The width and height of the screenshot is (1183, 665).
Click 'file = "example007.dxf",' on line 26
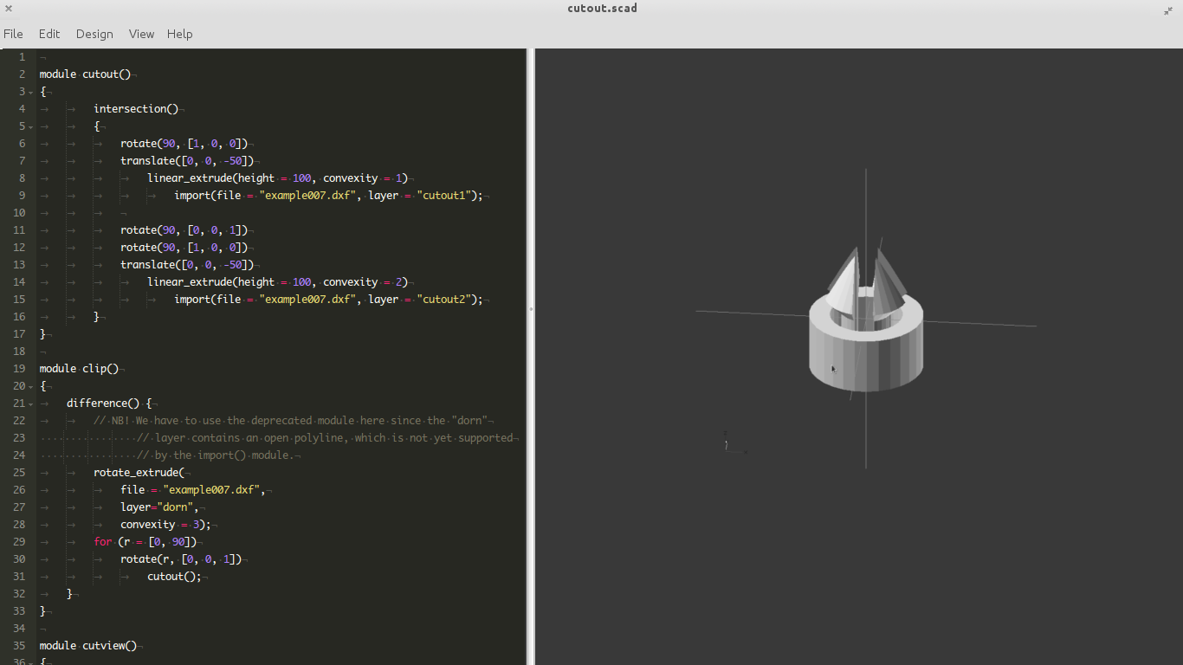[x=193, y=490]
